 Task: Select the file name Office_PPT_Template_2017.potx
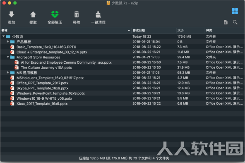[x=43, y=83]
